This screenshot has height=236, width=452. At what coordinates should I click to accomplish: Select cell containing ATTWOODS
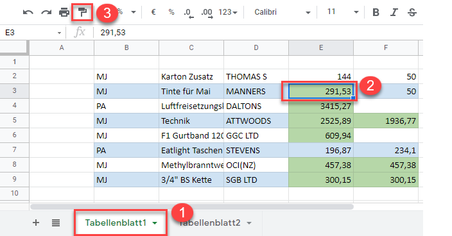tap(256, 121)
